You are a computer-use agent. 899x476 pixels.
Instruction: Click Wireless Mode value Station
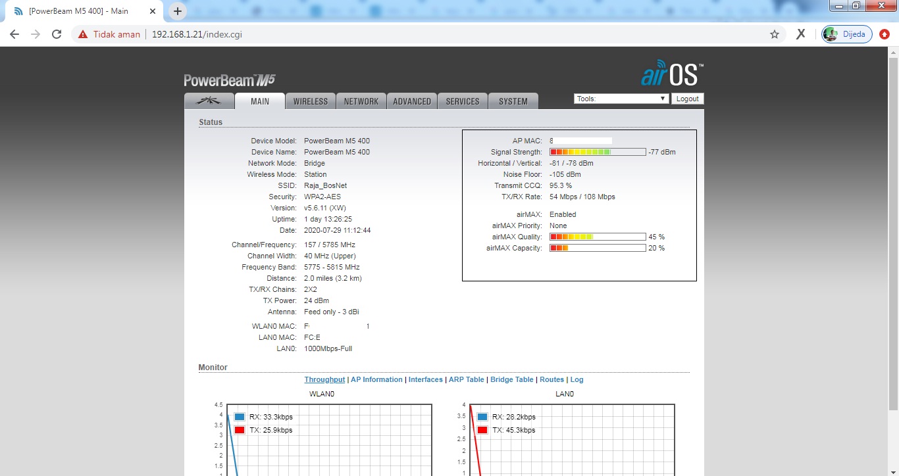click(x=315, y=174)
